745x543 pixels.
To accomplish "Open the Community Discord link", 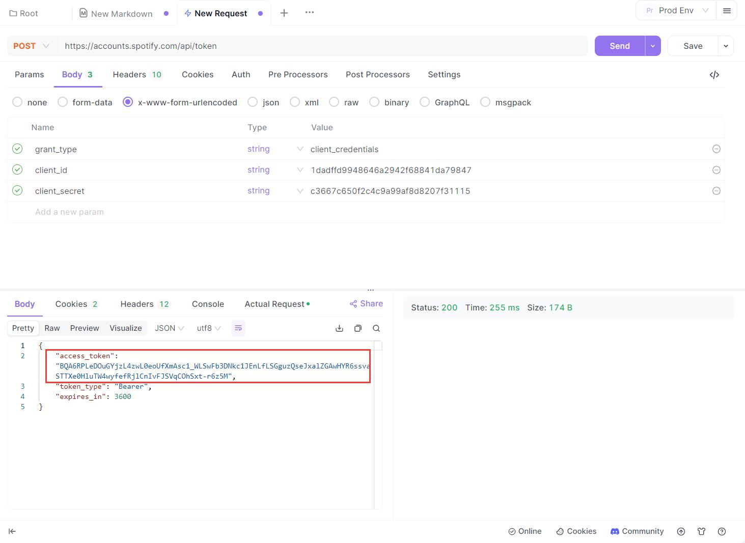I will tap(637, 531).
